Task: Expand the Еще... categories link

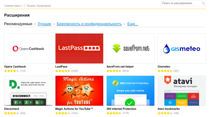Action: [132, 24]
